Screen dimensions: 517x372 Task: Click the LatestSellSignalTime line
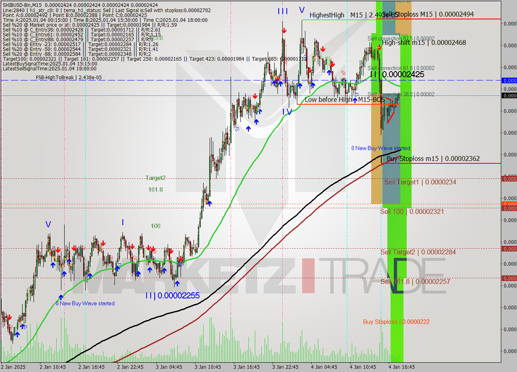(50, 69)
